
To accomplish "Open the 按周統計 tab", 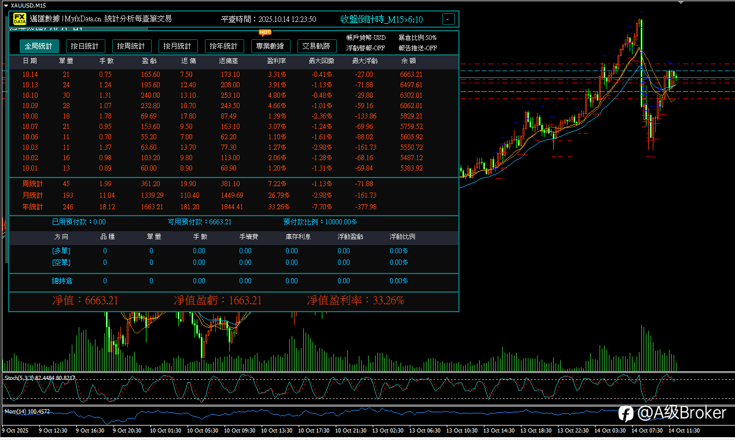I will [x=131, y=46].
